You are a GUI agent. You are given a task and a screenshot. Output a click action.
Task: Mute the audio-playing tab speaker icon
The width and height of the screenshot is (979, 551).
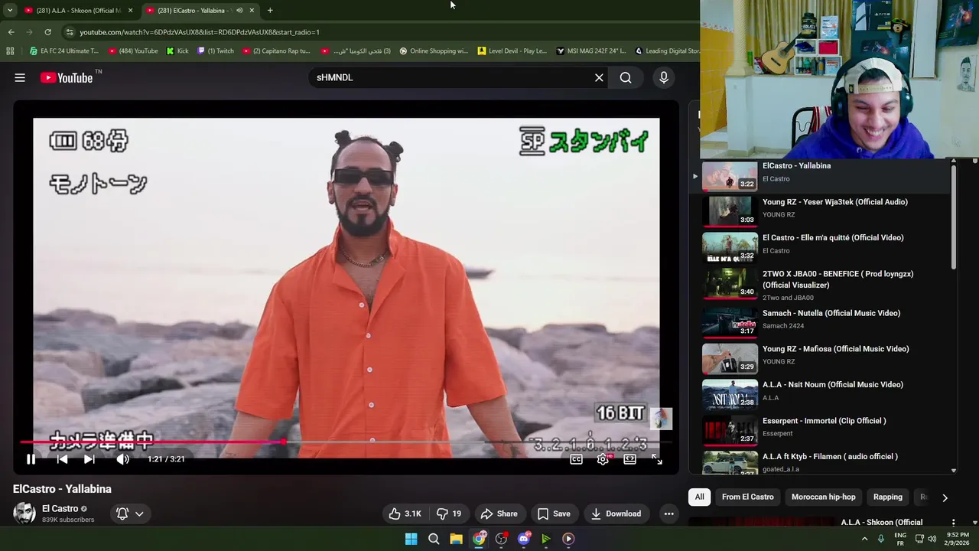[239, 11]
